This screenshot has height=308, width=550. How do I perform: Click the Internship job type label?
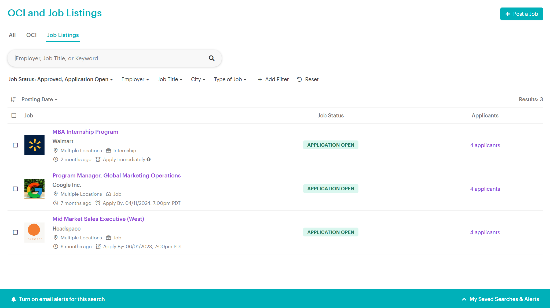(125, 151)
